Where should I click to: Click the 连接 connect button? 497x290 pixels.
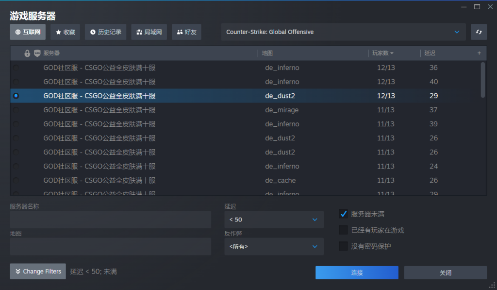[357, 273]
